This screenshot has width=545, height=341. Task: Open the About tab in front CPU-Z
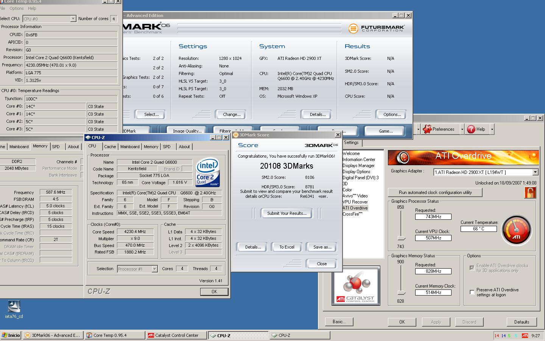coord(184,147)
